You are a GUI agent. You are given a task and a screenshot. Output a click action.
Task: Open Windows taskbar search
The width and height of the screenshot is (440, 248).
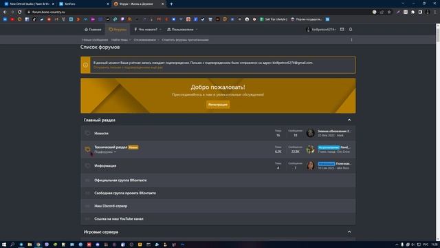tap(12, 245)
